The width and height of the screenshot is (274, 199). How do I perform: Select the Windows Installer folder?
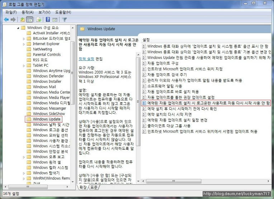coord(44,81)
